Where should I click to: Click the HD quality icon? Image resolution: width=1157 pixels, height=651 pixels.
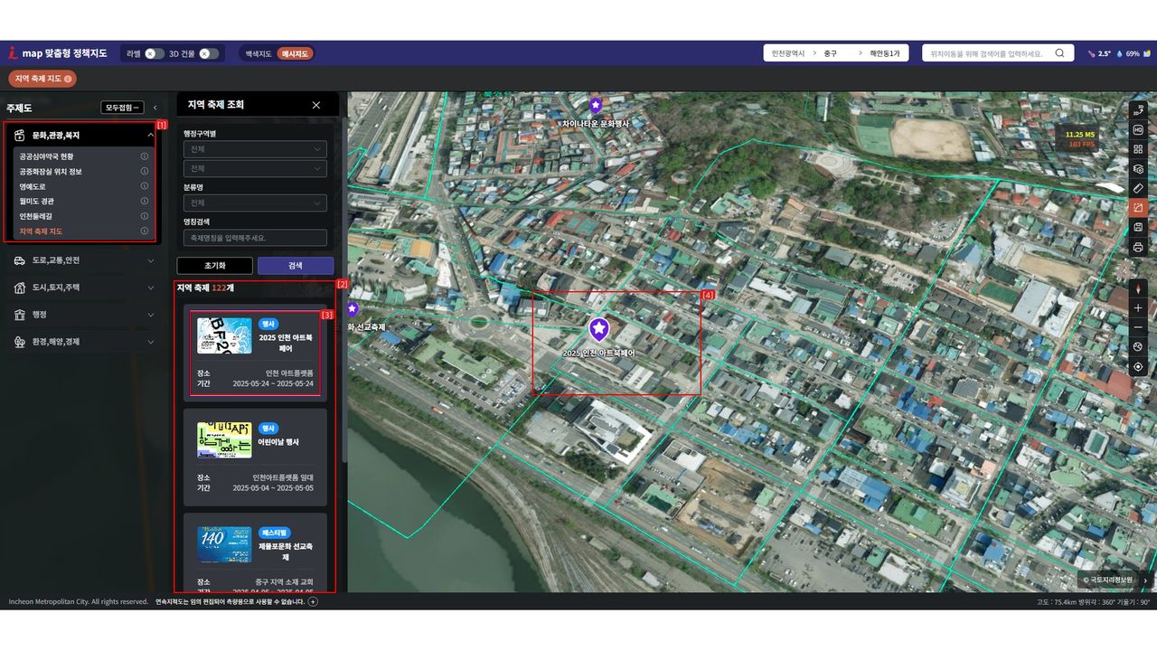click(1138, 130)
